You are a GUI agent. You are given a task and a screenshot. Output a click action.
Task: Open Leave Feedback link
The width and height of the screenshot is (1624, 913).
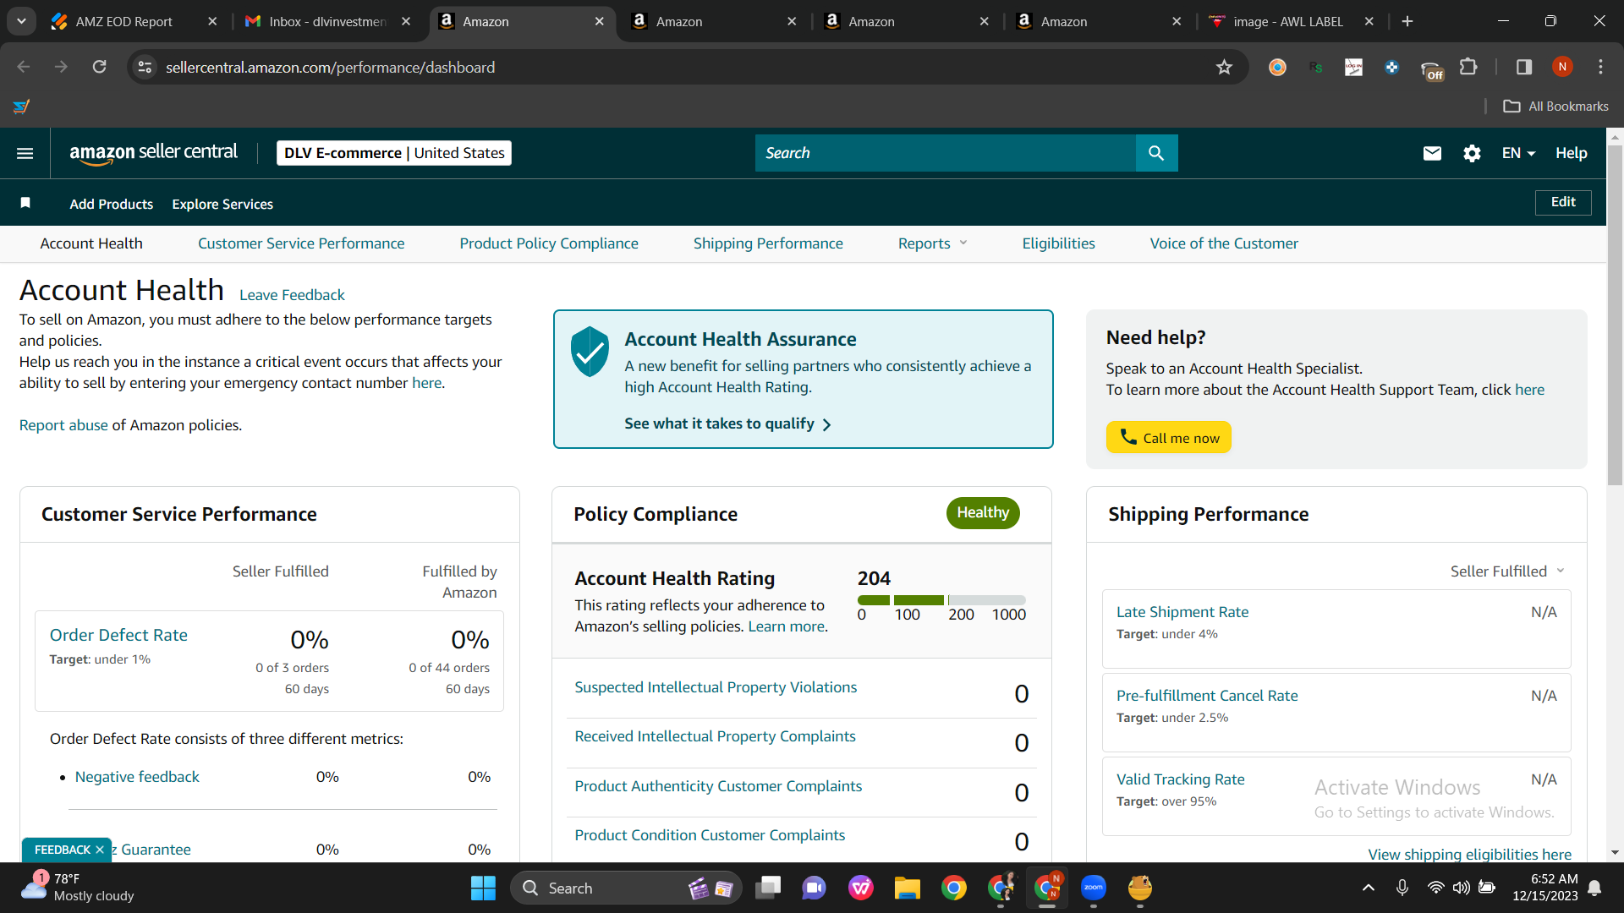[292, 295]
